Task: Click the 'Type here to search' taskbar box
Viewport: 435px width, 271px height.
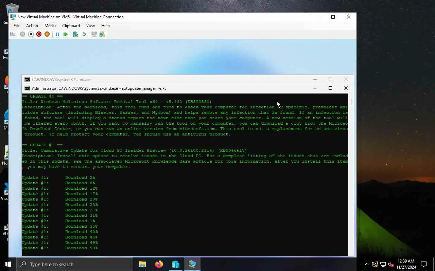Action: (x=75, y=264)
